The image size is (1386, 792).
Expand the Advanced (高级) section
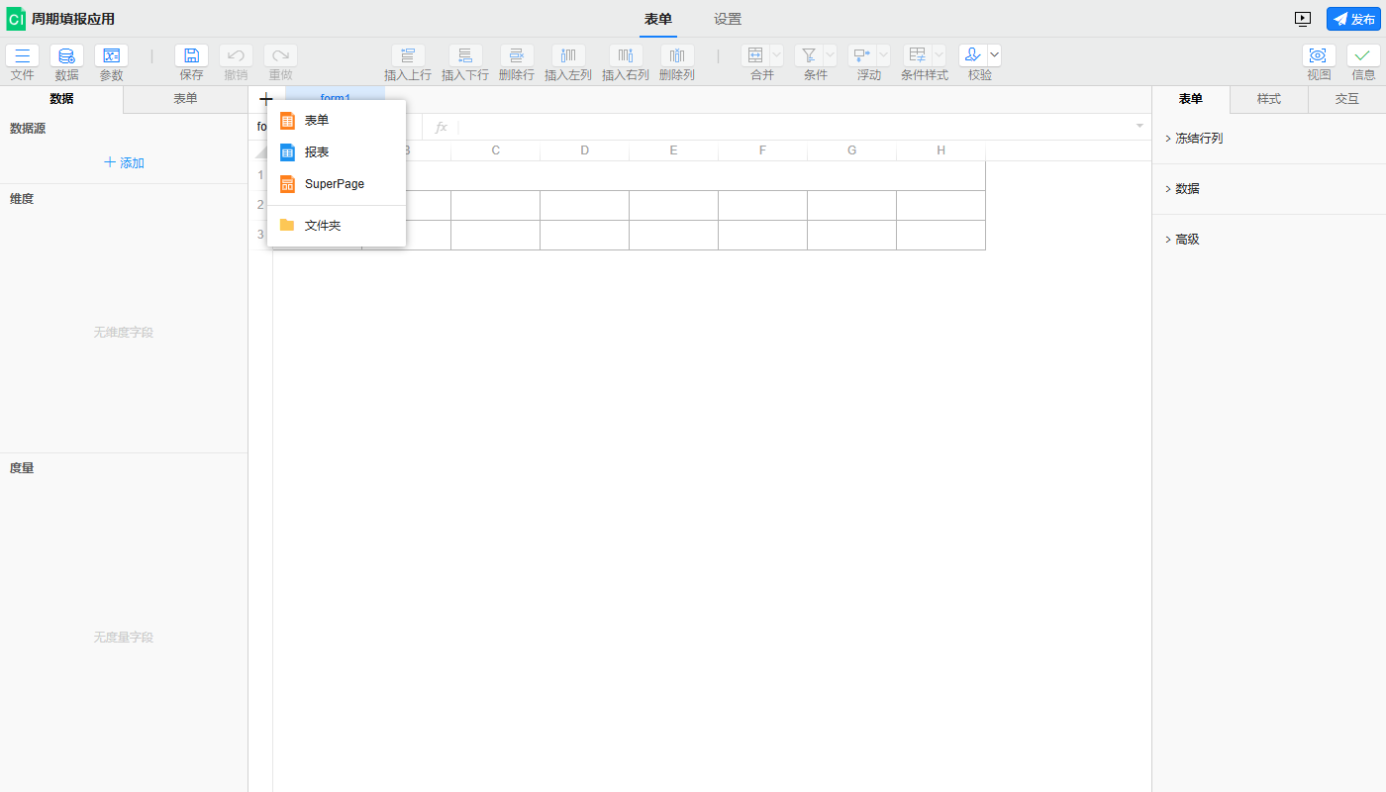pos(1186,240)
